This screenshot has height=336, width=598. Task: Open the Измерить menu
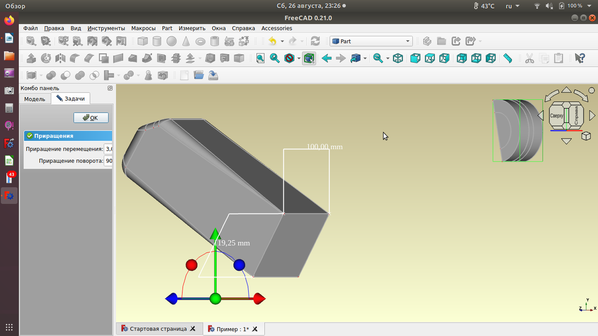pyautogui.click(x=192, y=28)
